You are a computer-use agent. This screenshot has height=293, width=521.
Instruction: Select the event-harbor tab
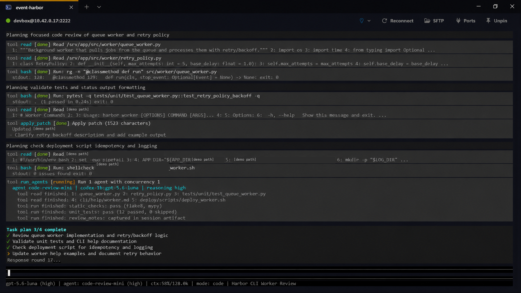39,7
